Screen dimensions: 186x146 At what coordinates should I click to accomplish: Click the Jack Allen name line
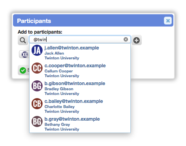point(54,53)
